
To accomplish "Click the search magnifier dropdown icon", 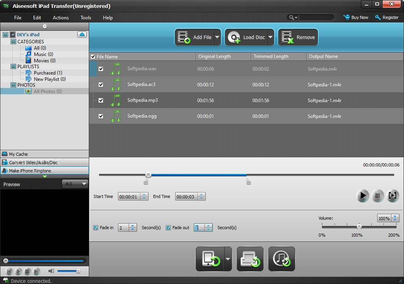I will (293, 17).
